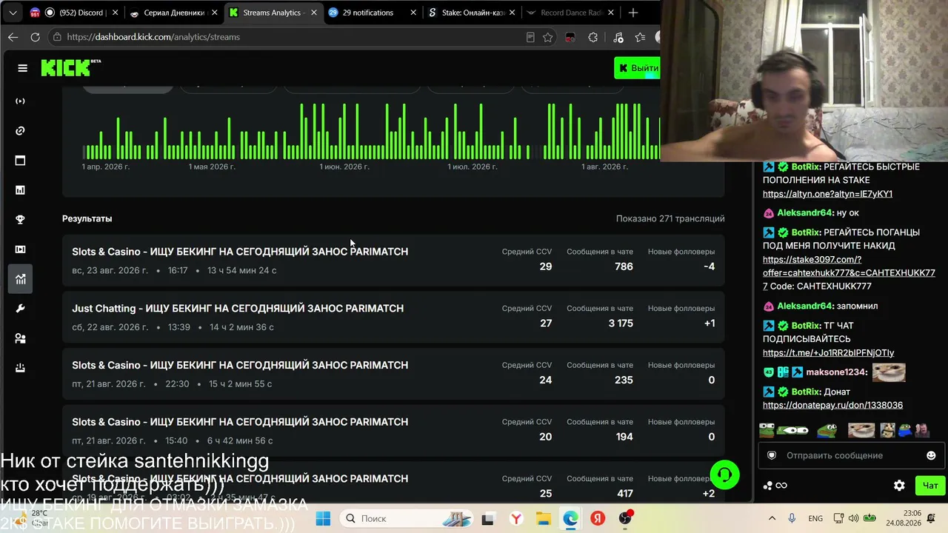Reload the Kick dashboard page
This screenshot has height=533, width=948.
(x=35, y=37)
